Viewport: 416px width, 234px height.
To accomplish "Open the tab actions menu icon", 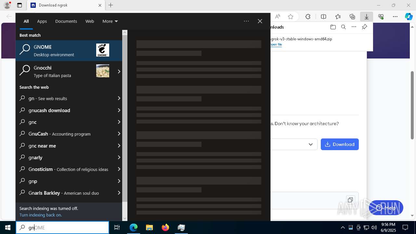I will coord(19,5).
